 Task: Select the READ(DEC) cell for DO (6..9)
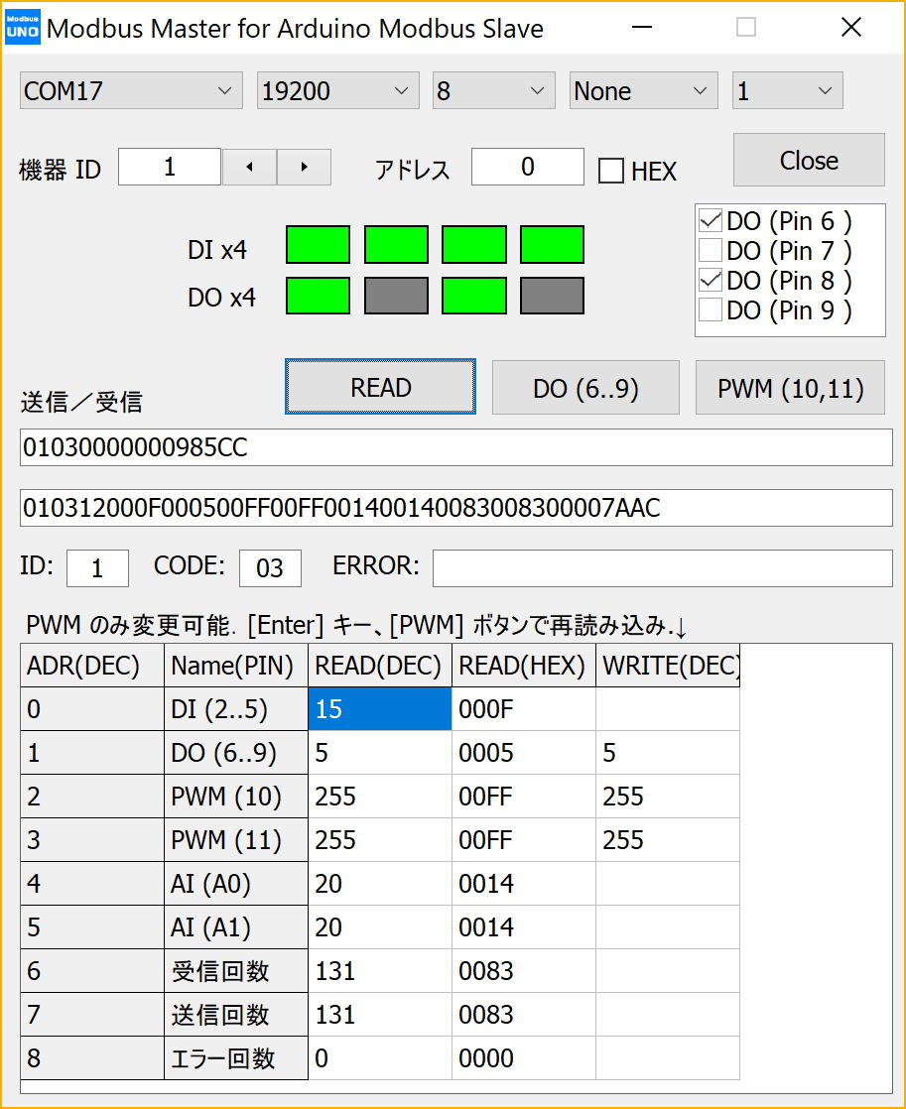[x=380, y=753]
